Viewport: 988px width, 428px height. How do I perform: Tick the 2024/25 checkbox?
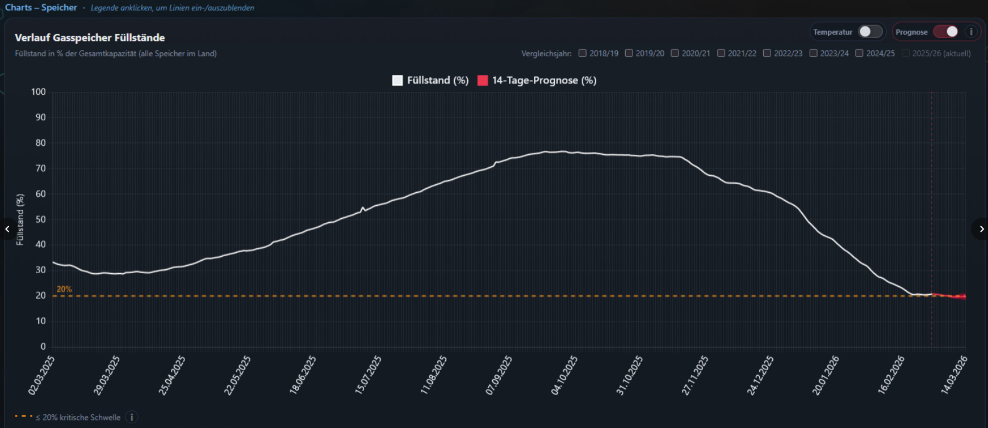[x=859, y=53]
